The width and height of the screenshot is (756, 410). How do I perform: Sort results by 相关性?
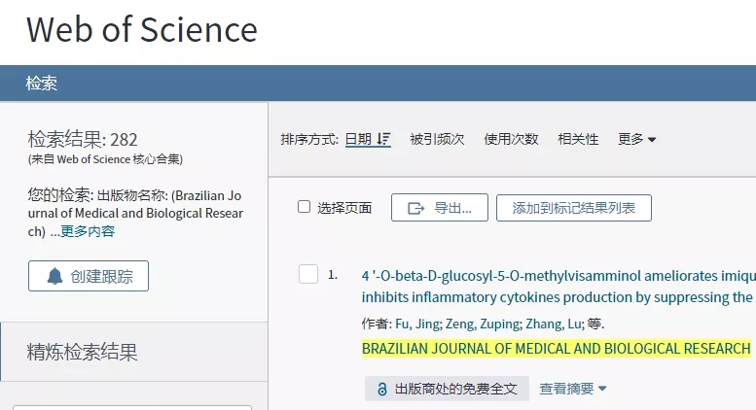pos(578,139)
